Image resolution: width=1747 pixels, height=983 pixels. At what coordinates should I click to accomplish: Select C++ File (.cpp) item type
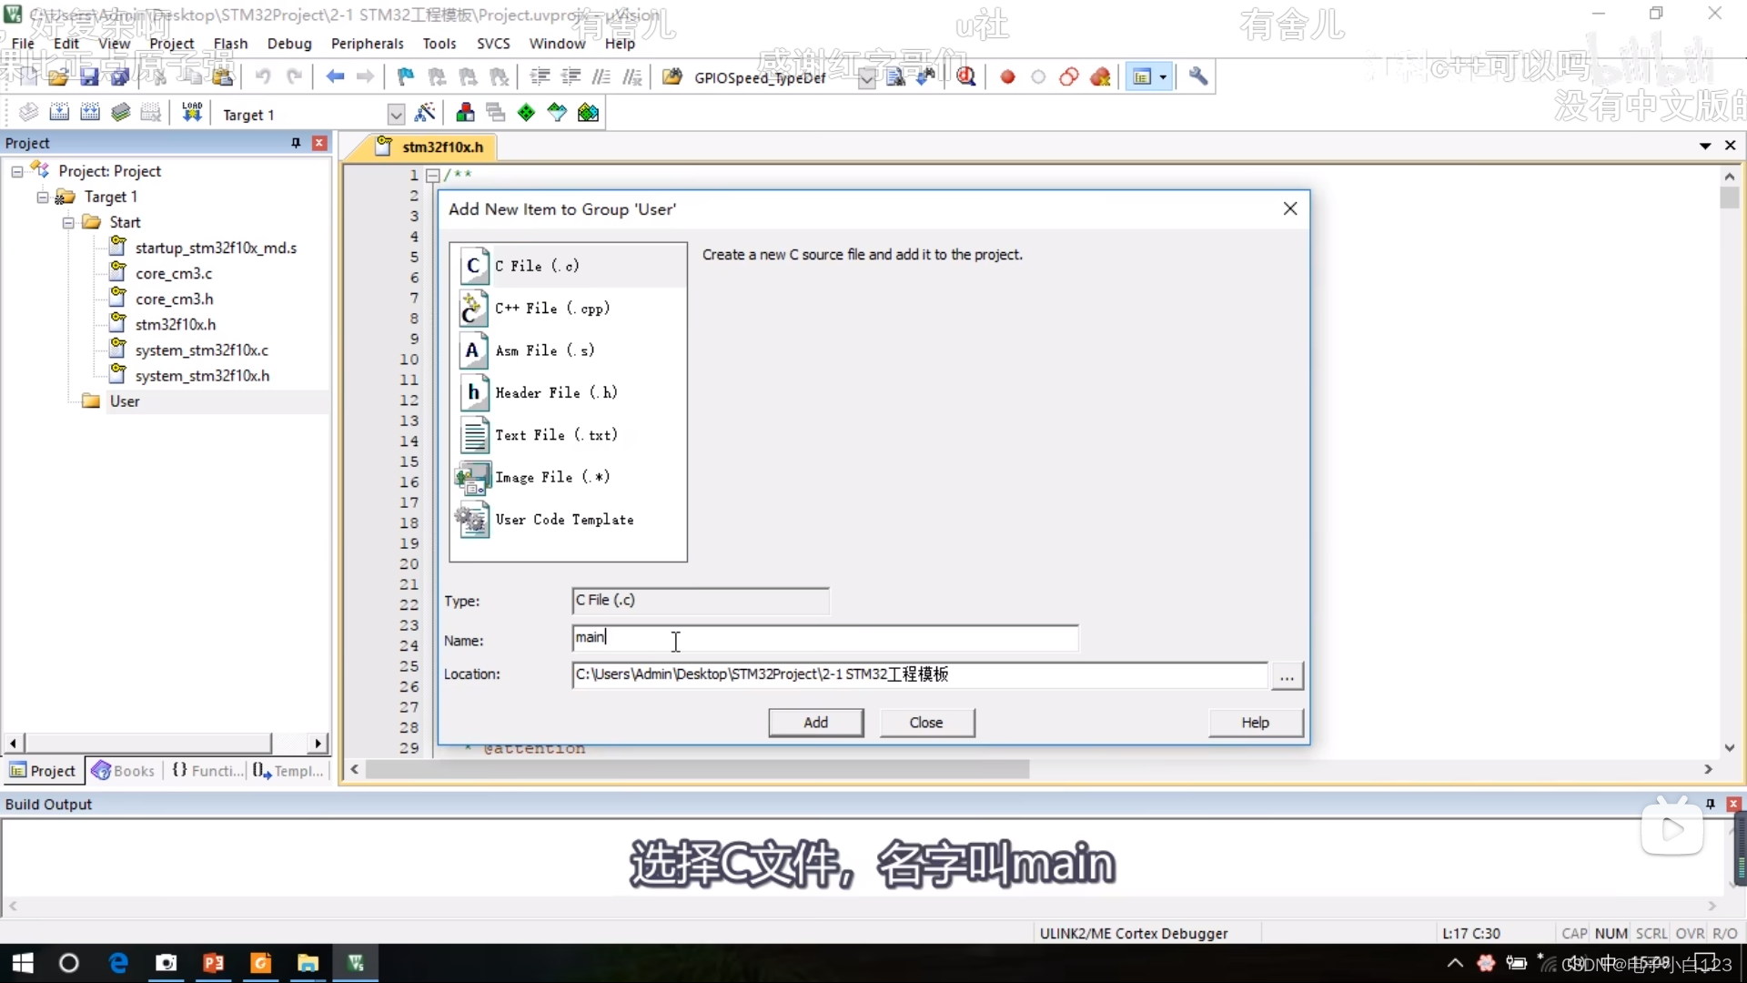[x=550, y=309]
